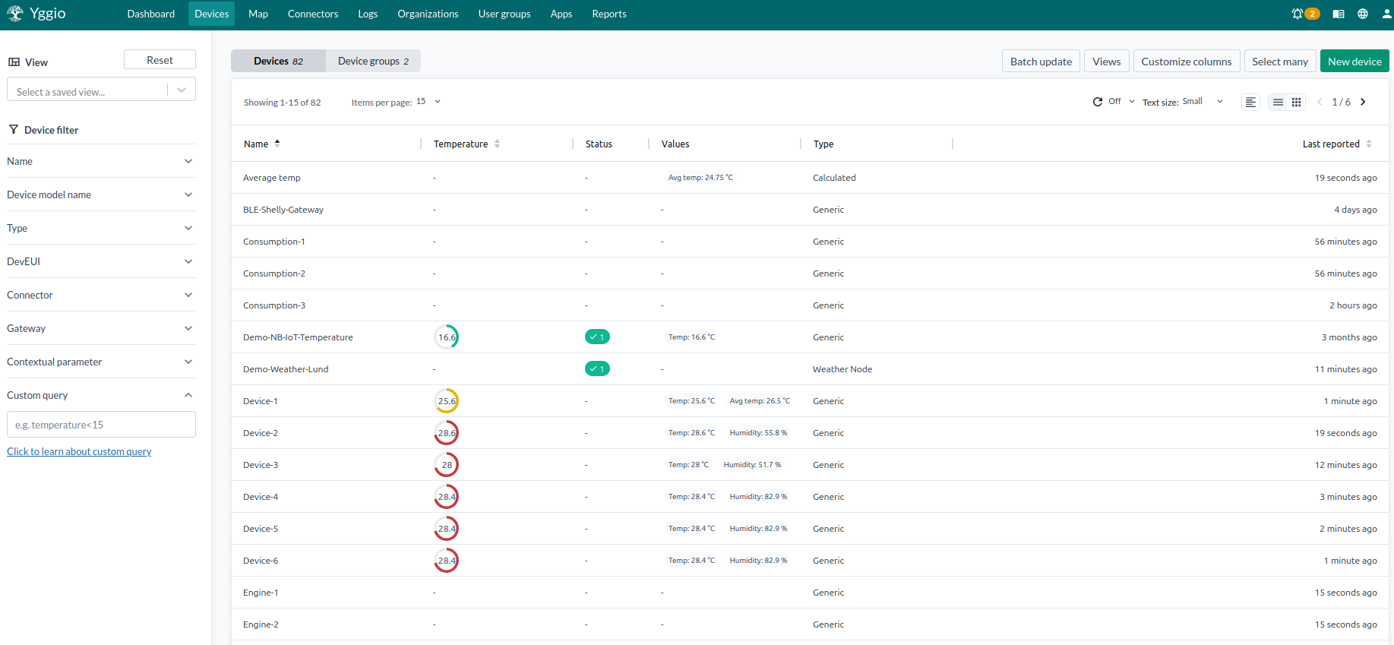Click the text alignment icon button
The width and height of the screenshot is (1394, 645).
point(1250,102)
